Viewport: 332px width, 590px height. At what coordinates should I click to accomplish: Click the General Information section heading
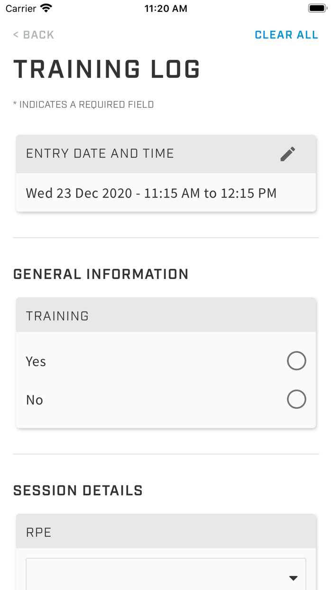point(101,274)
